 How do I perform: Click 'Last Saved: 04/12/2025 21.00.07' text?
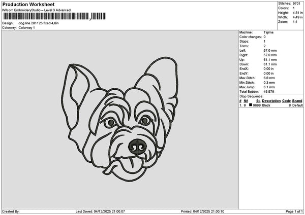100,211
